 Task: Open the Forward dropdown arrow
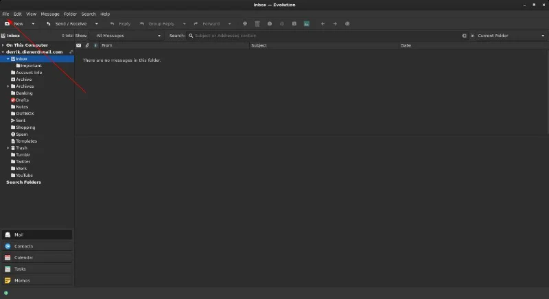click(229, 24)
